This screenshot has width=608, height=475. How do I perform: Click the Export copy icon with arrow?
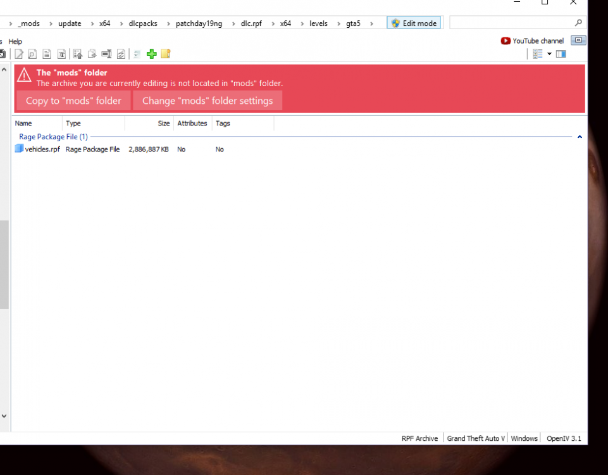click(x=92, y=54)
